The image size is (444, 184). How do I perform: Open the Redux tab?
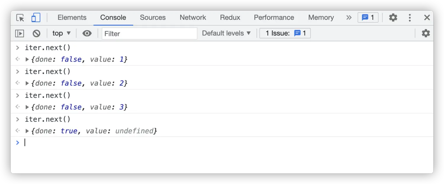pyautogui.click(x=230, y=18)
